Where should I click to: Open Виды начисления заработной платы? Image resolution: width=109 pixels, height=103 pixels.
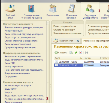click(24, 60)
